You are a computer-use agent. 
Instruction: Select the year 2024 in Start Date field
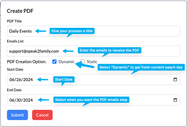tap(28, 79)
